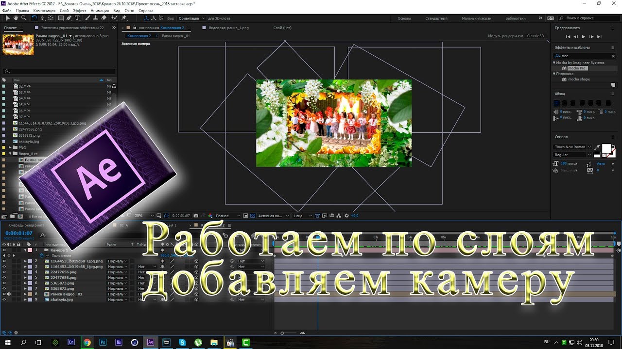Take a snapshot with camera icon
The height and width of the screenshot is (349, 622).
point(196,216)
